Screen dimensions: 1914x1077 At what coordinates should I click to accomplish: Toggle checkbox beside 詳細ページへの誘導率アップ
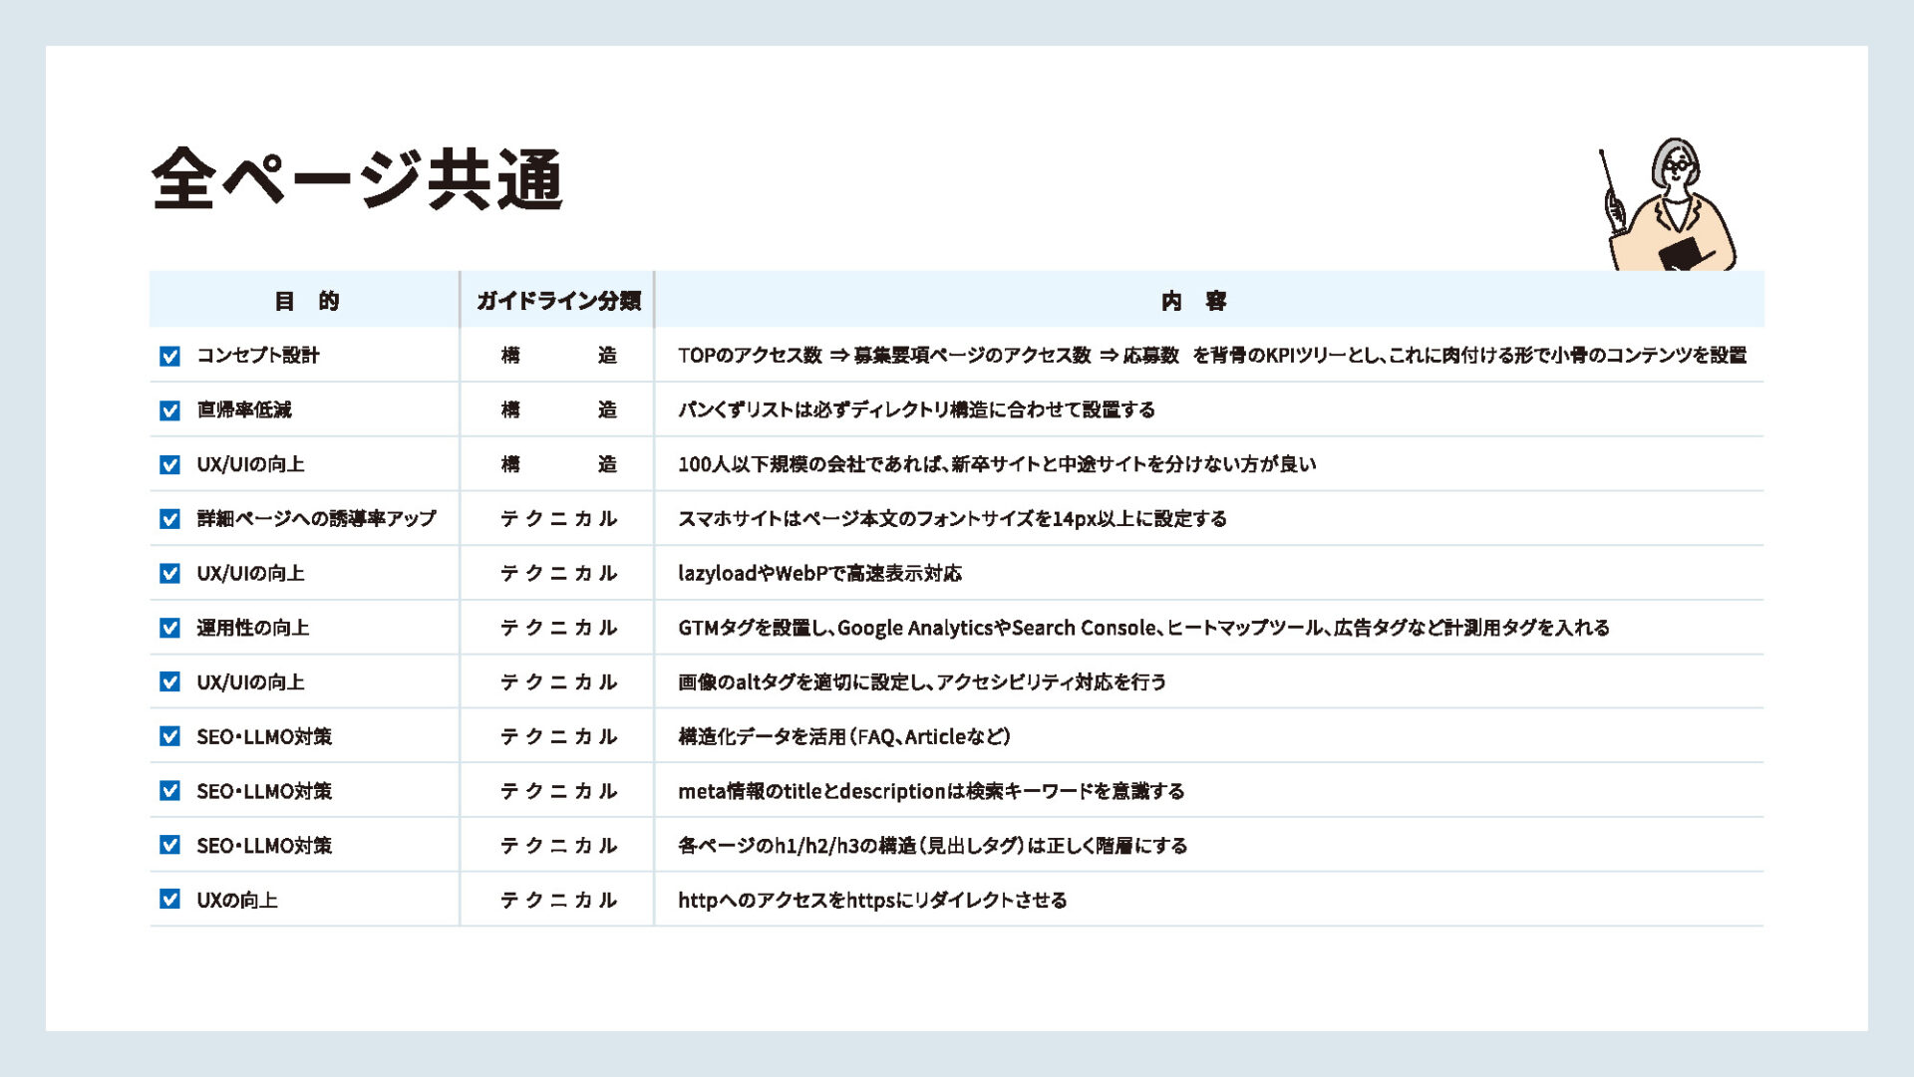(x=169, y=519)
